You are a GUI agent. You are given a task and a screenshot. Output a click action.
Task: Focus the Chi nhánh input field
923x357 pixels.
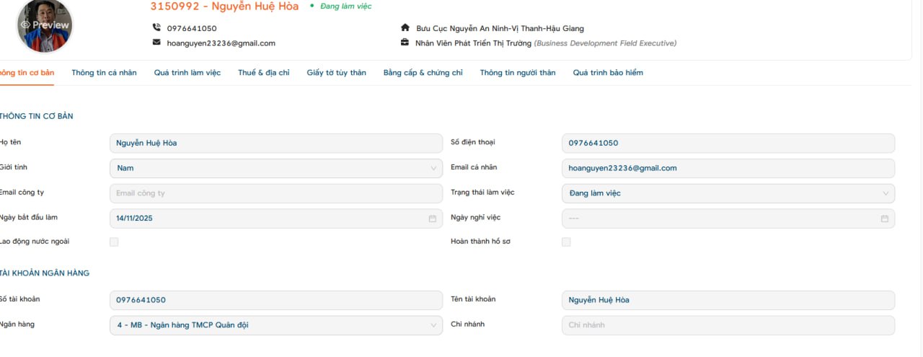[728, 325]
